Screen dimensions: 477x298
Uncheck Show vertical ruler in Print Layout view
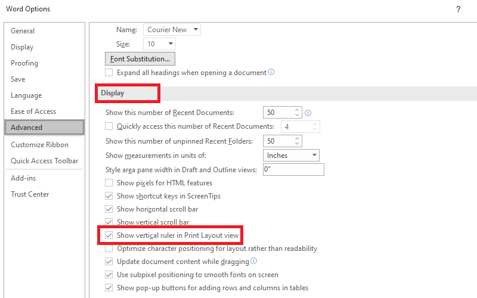[109, 235]
